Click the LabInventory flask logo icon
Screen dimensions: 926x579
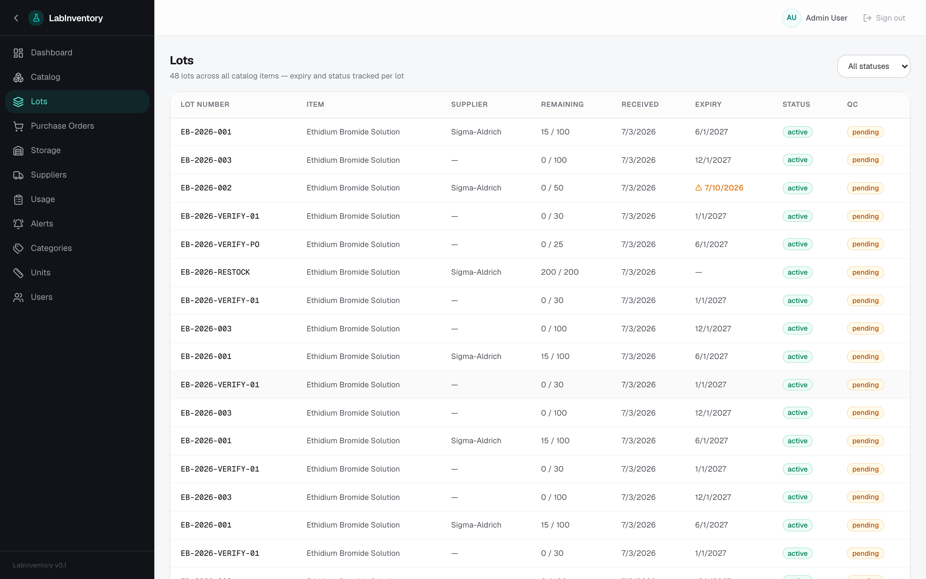pos(36,18)
